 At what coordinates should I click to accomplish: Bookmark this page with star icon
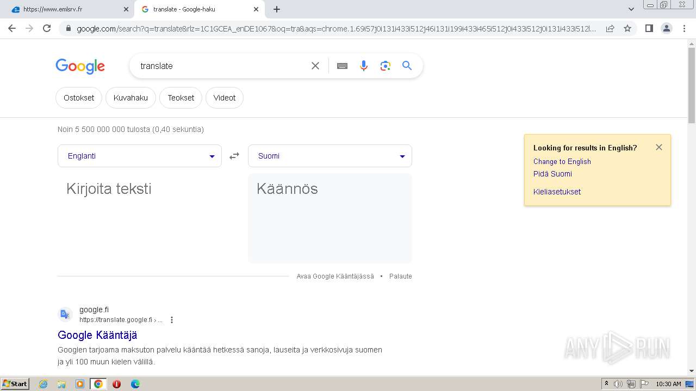627,28
